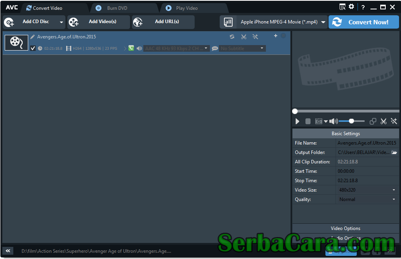The width and height of the screenshot is (401, 259).
Task: Click the subtitle speech bubble icon
Action: (215, 48)
